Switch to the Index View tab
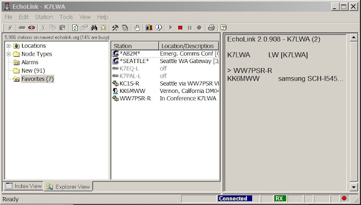The image size is (361, 205). pos(24,186)
